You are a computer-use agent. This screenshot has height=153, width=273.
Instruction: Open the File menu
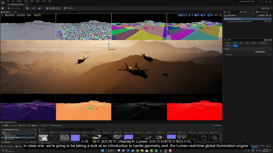click(8, 1)
